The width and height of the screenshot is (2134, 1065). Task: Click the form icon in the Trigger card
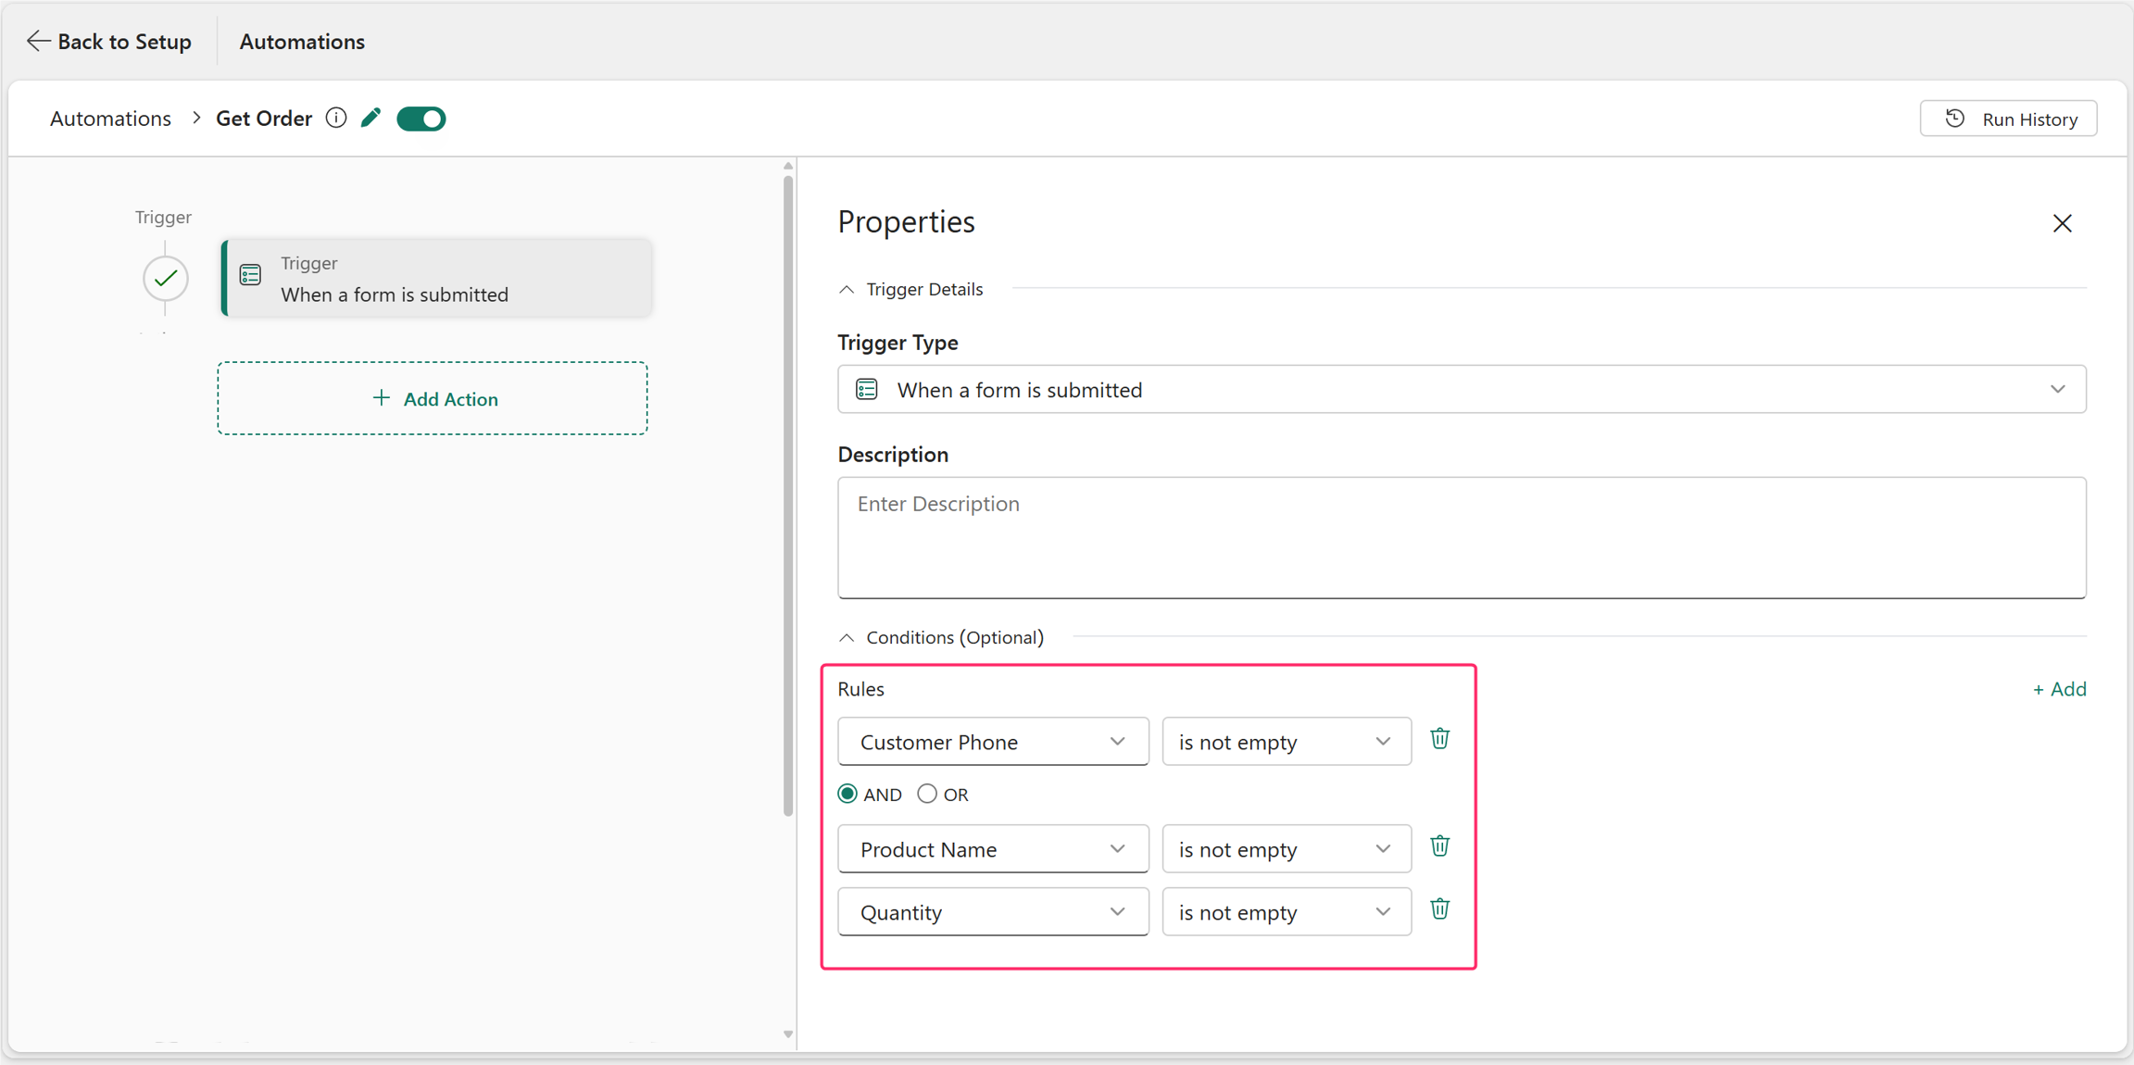251,275
